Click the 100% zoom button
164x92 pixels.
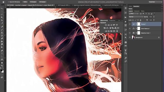click(25, 2)
